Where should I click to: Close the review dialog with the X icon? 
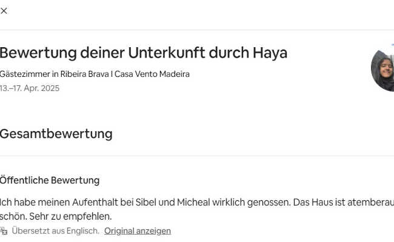pos(4,11)
